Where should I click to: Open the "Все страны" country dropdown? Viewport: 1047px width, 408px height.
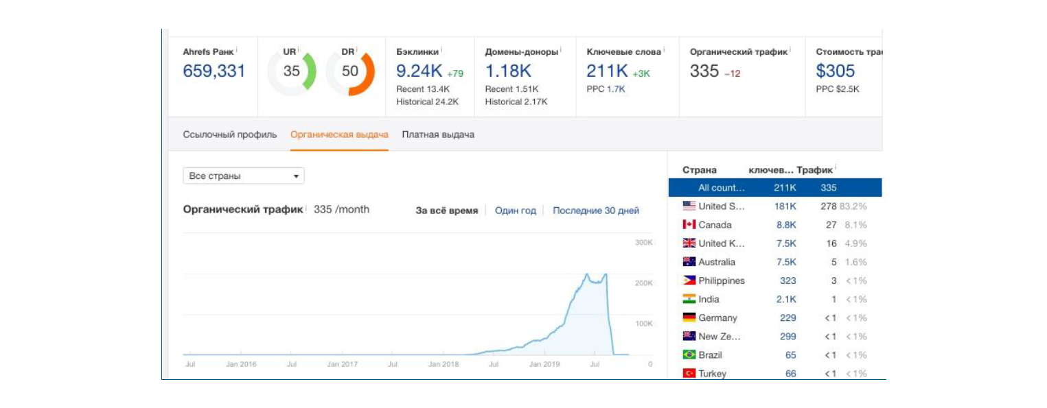pos(243,176)
